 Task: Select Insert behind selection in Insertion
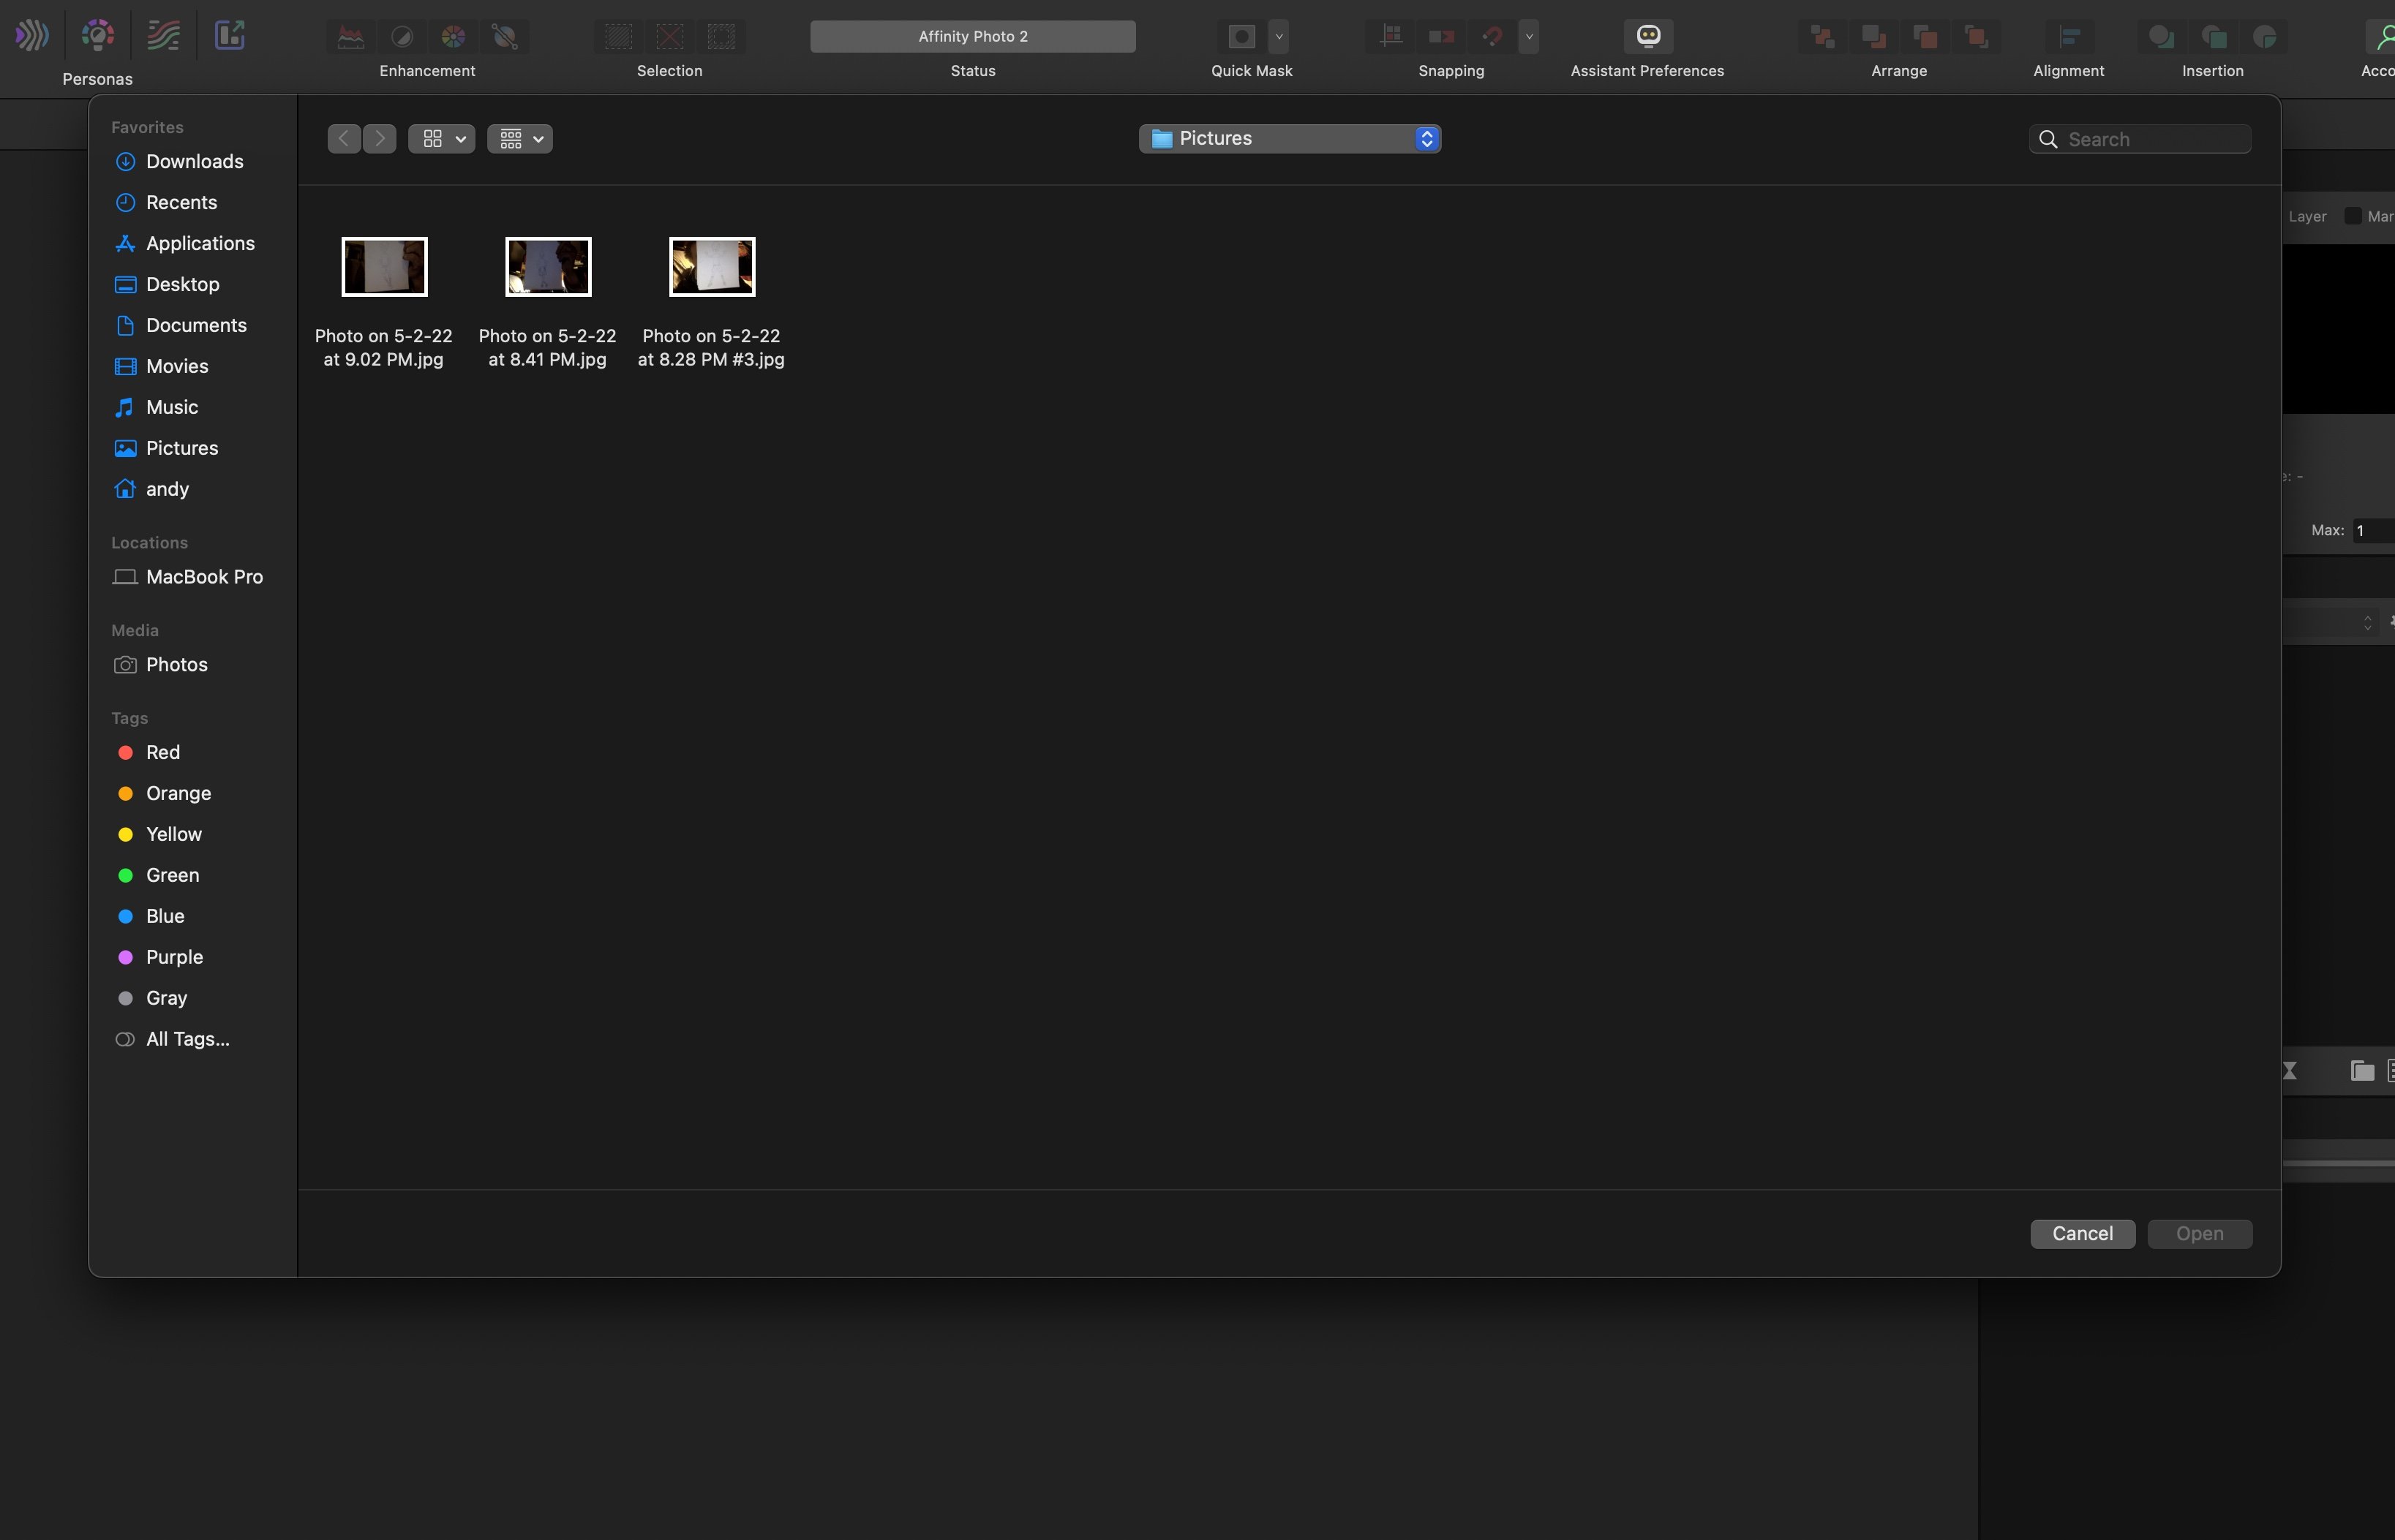2161,37
